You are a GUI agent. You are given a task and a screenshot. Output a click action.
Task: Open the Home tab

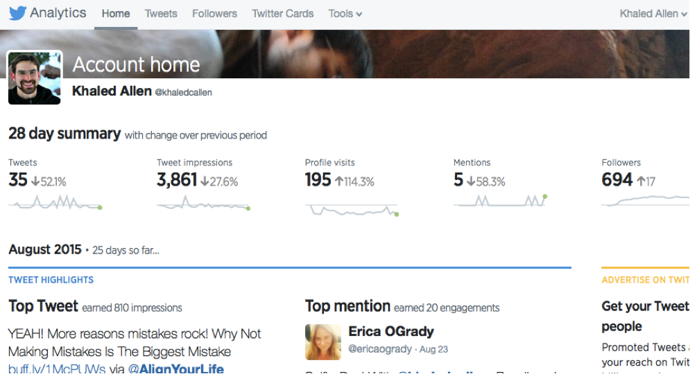(x=116, y=14)
